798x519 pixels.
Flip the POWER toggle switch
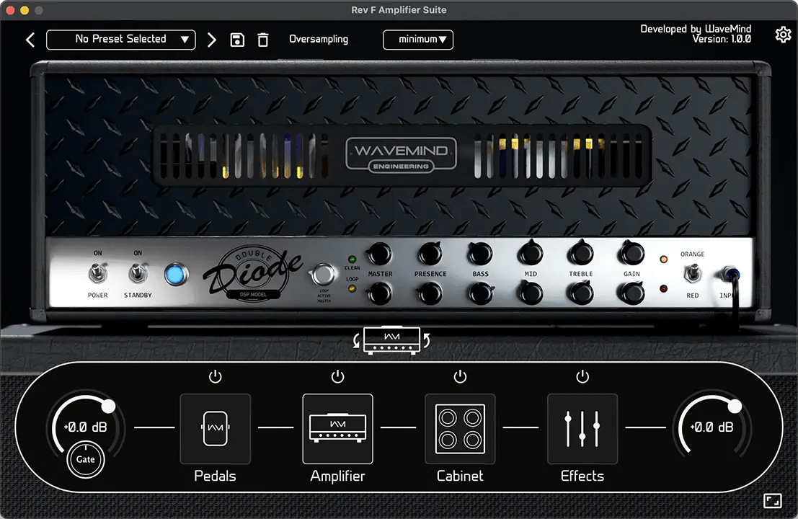pyautogui.click(x=97, y=273)
